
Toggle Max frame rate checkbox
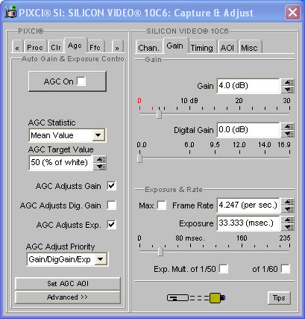click(x=162, y=205)
